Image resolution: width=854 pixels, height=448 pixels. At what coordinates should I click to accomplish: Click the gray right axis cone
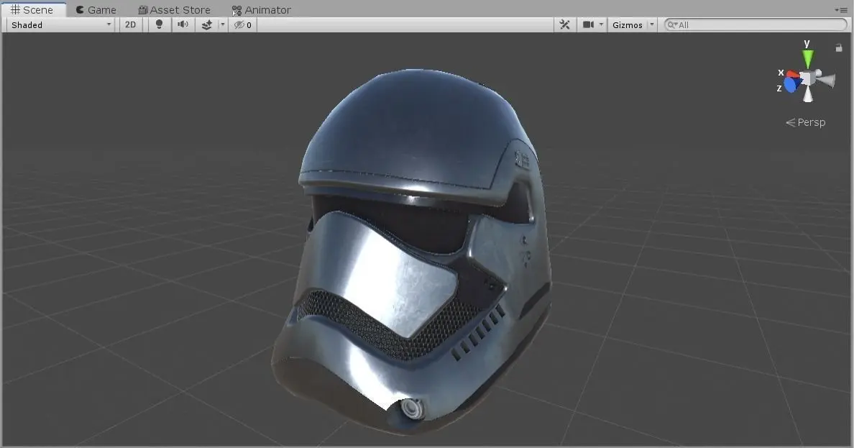pos(826,81)
